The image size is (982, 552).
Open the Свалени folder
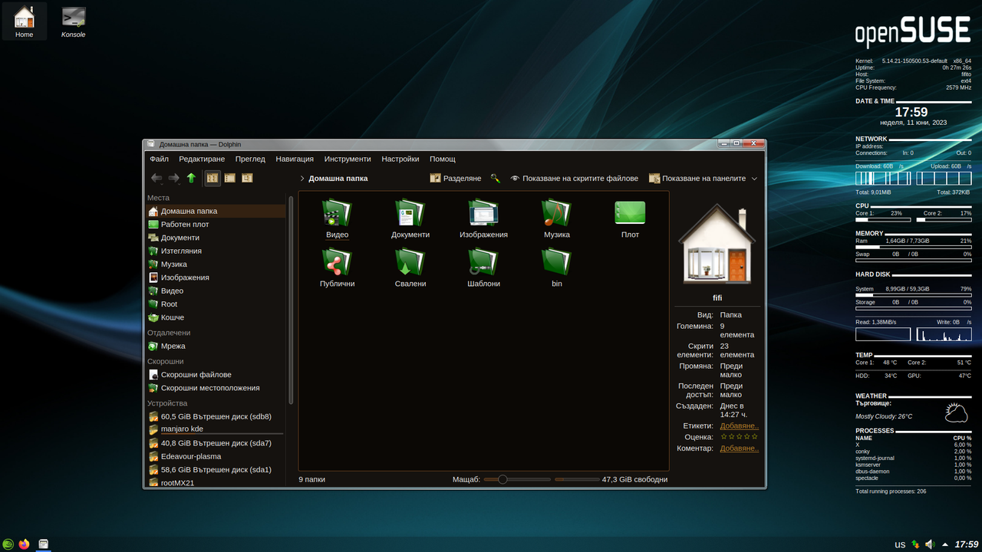click(410, 268)
